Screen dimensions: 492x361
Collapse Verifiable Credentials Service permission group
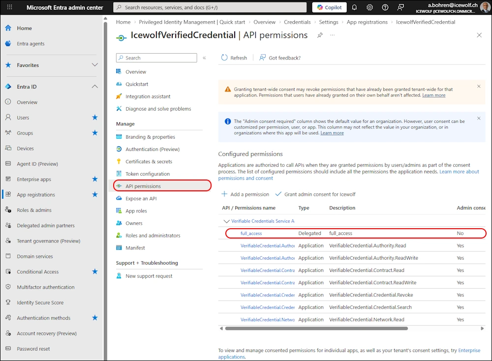226,221
